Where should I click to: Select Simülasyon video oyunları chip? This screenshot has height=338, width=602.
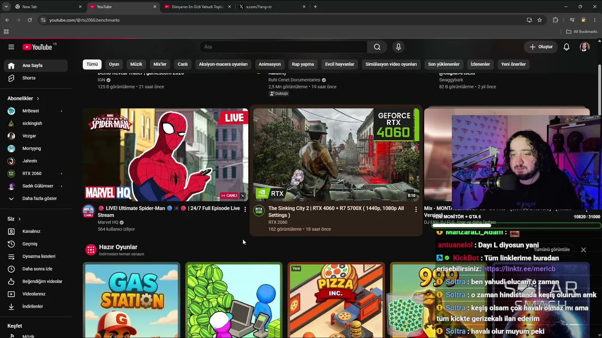tap(391, 64)
